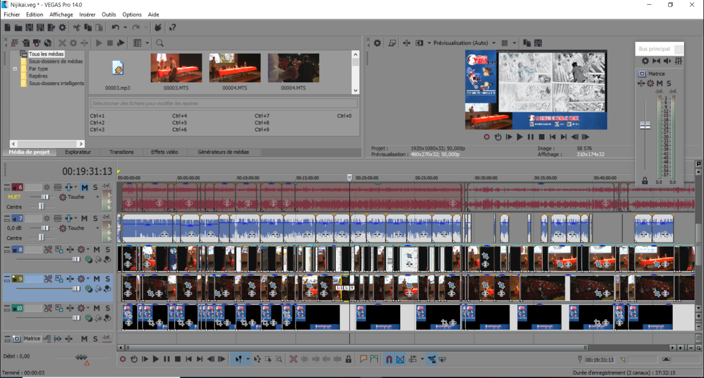Open the Fichier menu
The width and height of the screenshot is (704, 378).
[12, 14]
